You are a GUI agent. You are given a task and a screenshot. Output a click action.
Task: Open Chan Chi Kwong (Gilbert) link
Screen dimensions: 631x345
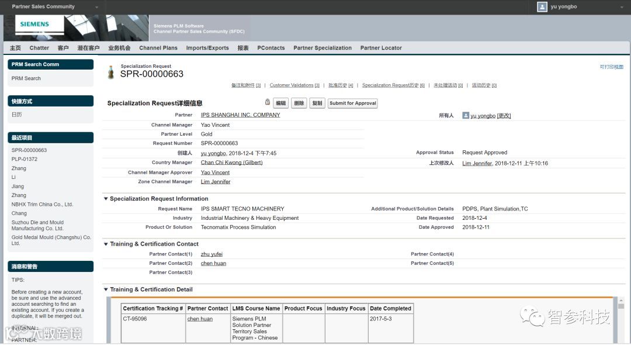(231, 163)
